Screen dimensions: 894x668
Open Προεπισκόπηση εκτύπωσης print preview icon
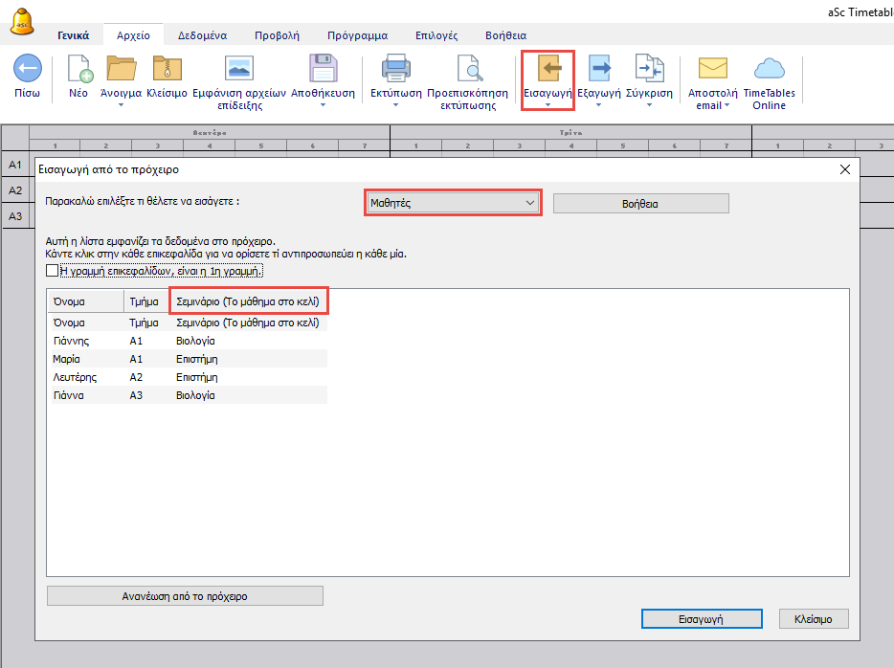468,70
